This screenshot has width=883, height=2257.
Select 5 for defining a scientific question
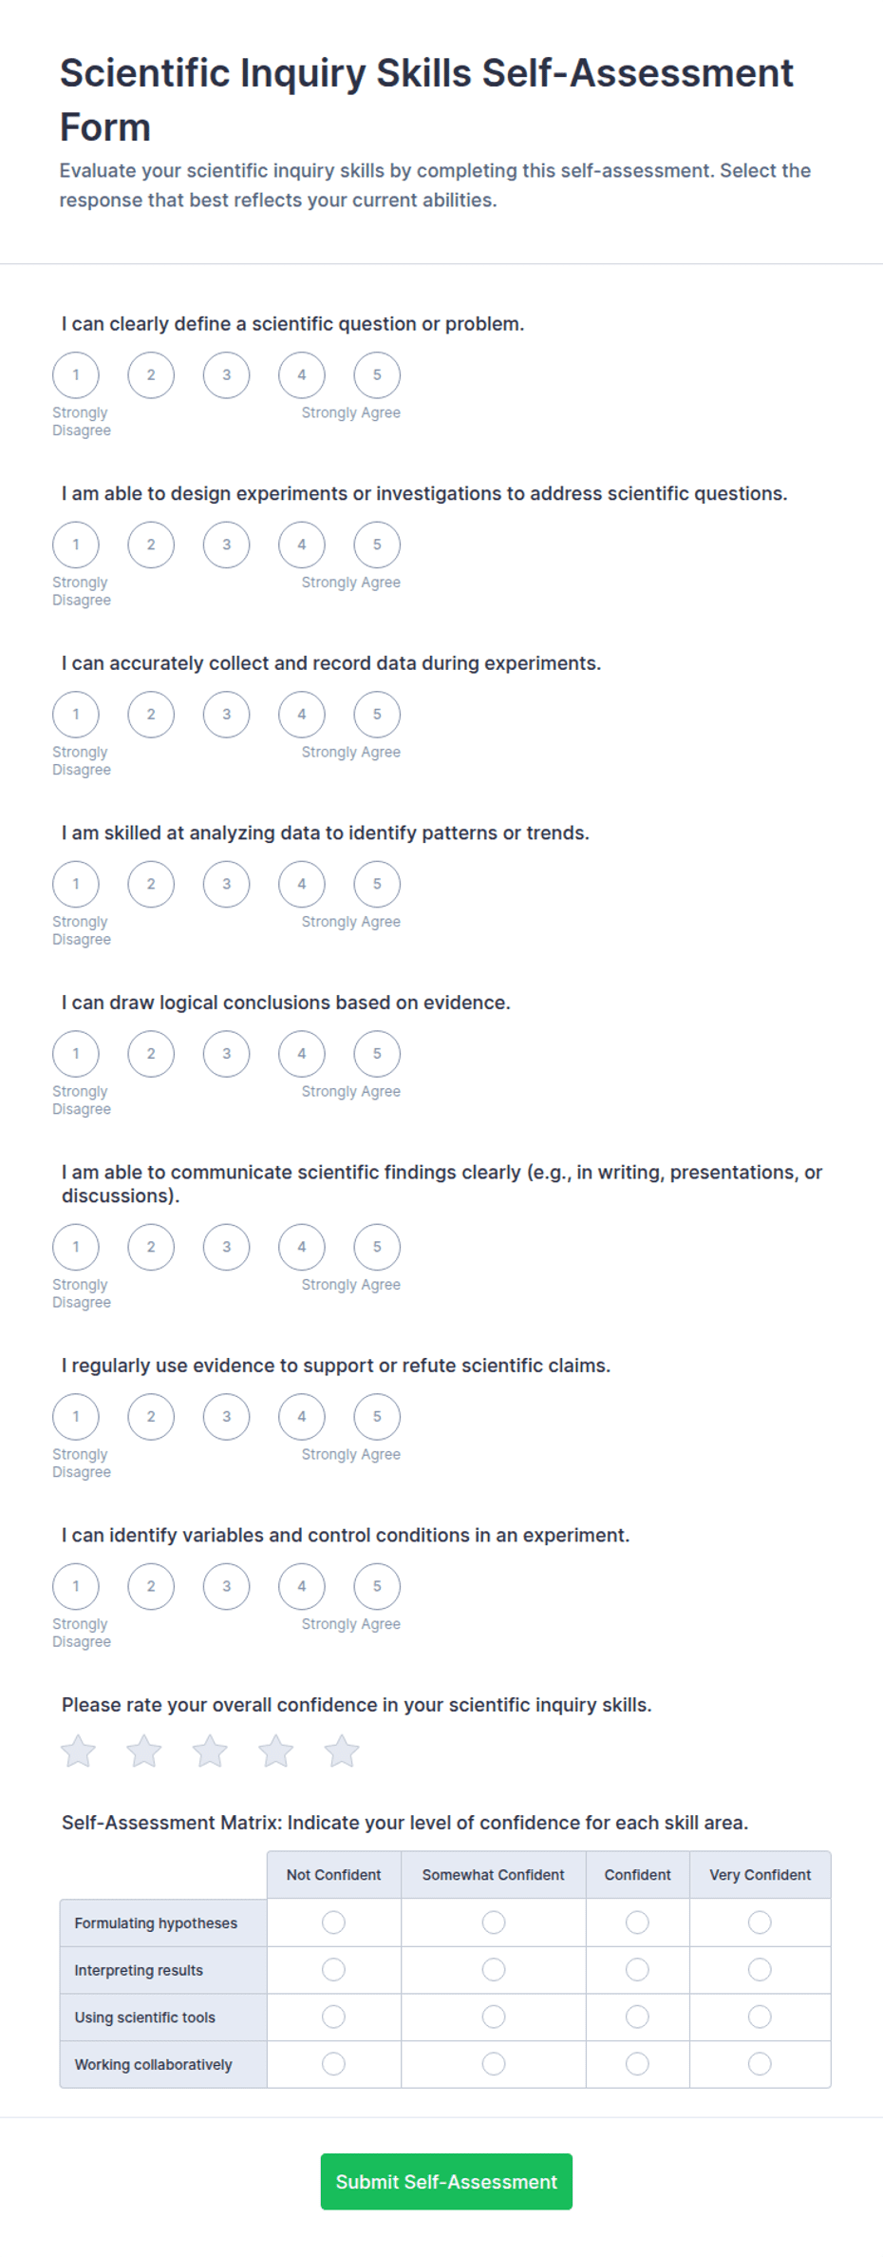[x=377, y=374]
